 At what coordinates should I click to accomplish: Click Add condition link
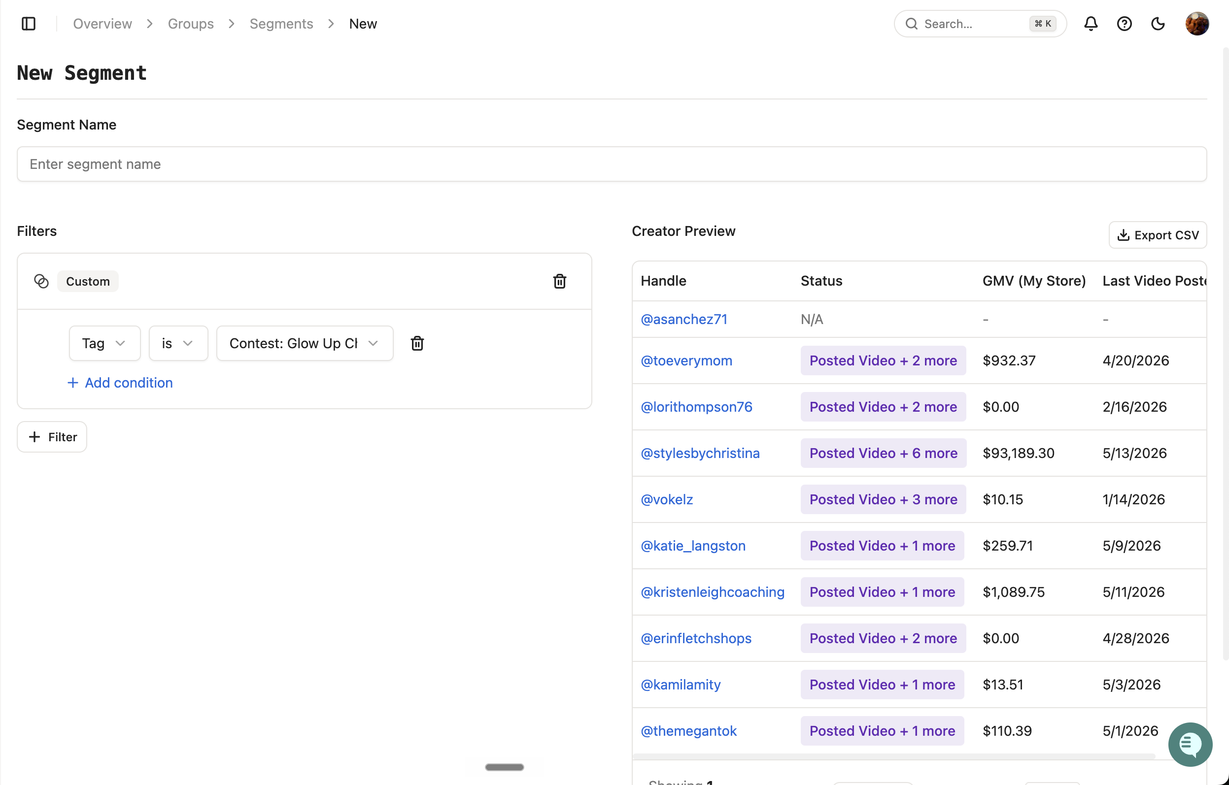point(120,383)
